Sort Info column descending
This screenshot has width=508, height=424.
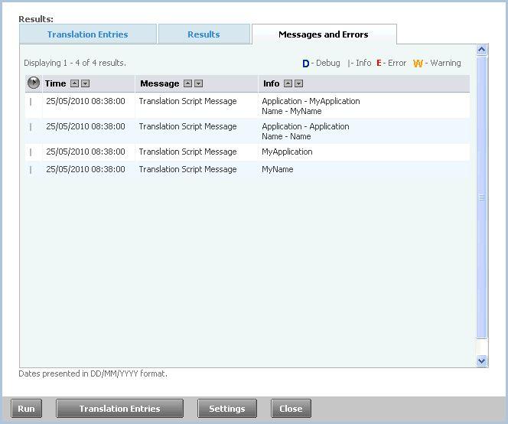(299, 83)
